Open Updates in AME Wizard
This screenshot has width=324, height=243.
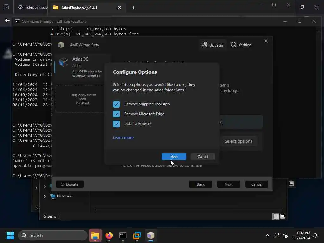[x=213, y=45]
